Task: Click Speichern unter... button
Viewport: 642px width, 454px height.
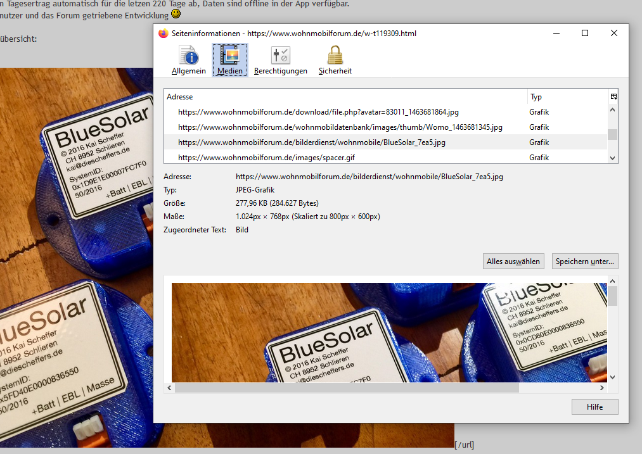Action: tap(585, 262)
